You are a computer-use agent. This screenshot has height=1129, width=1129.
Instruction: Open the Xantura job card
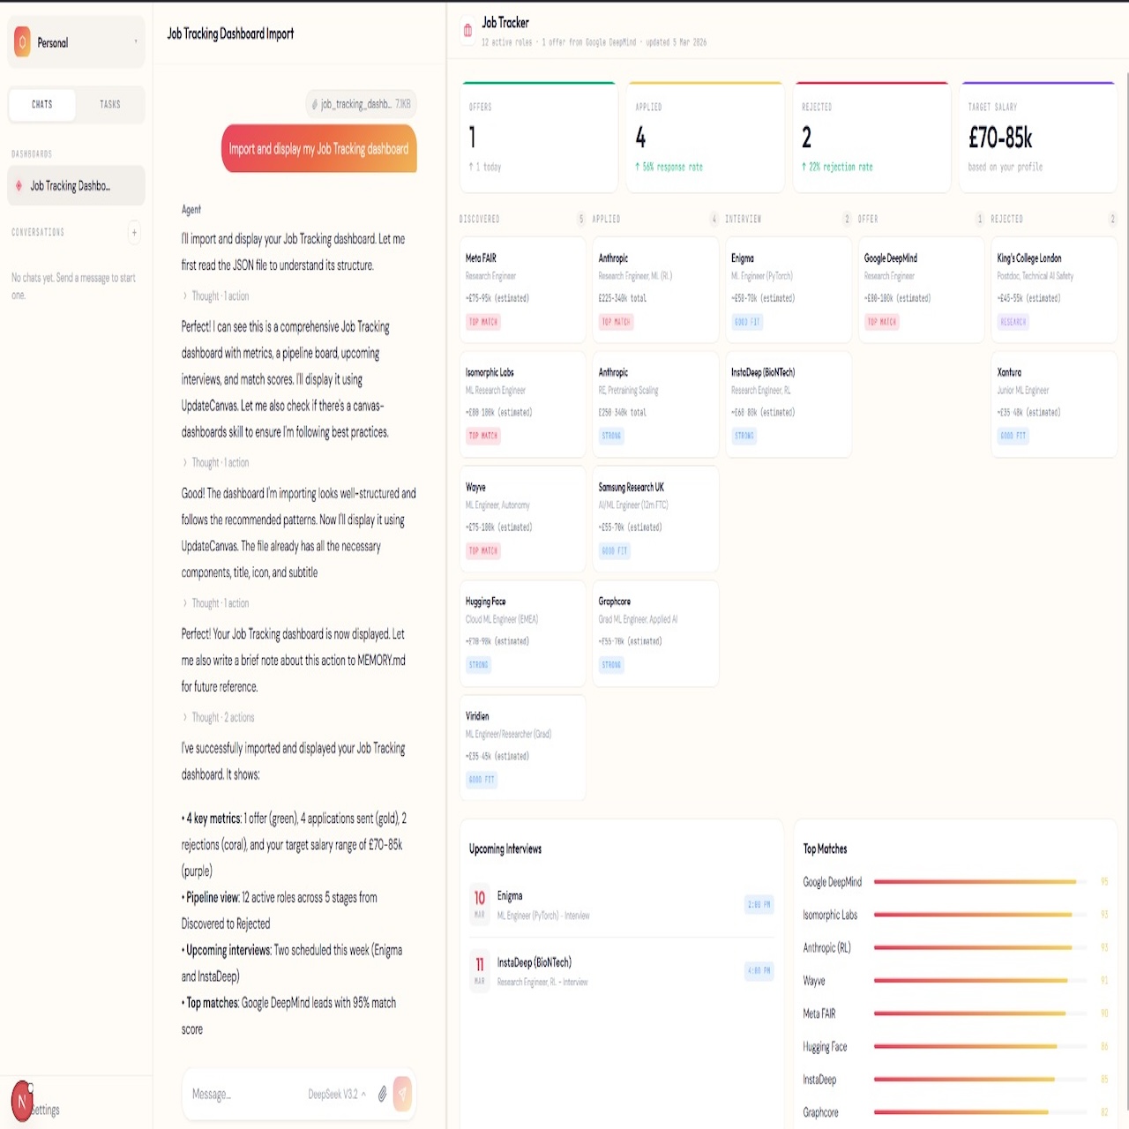coord(1055,404)
